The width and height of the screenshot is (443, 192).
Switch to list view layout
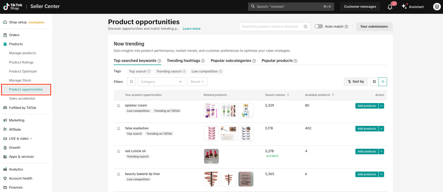tap(383, 82)
